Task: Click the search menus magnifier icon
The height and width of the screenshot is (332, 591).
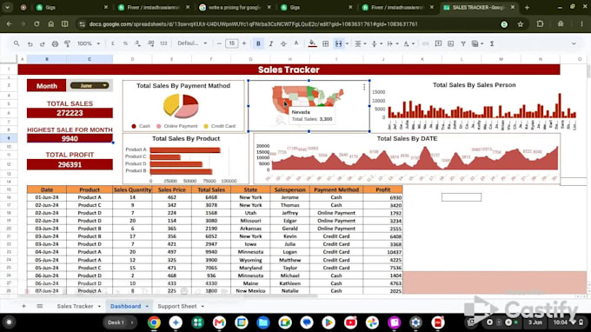Action: pyautogui.click(x=17, y=43)
